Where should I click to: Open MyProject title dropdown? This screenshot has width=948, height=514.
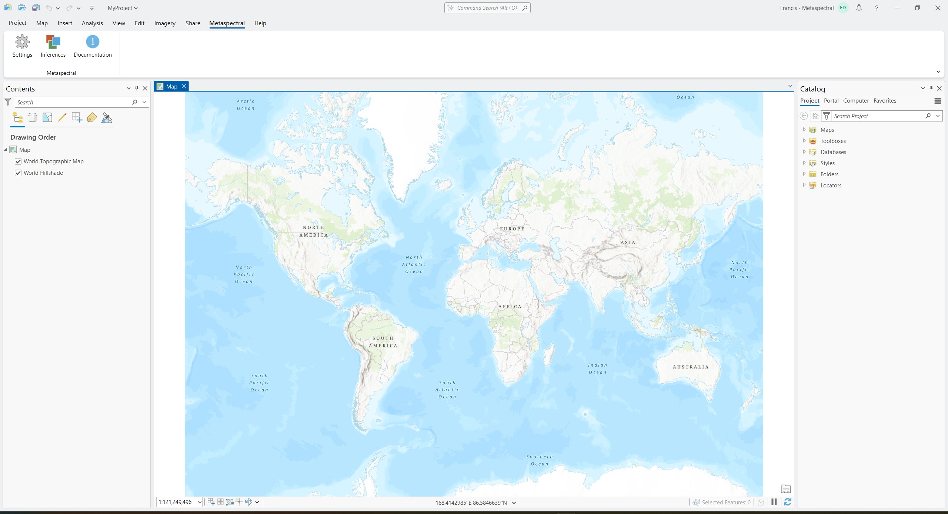pyautogui.click(x=123, y=8)
